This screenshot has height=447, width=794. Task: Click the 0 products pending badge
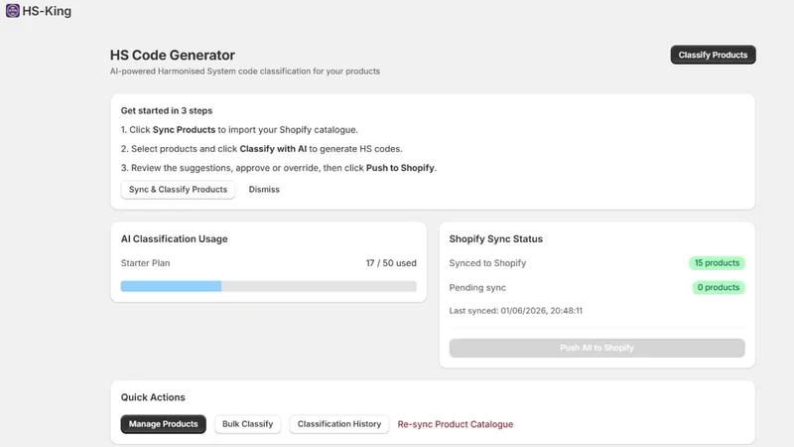click(x=718, y=287)
